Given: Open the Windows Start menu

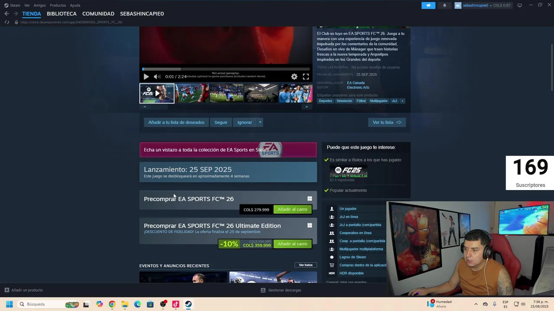Looking at the screenshot, I should pyautogui.click(x=9, y=304).
